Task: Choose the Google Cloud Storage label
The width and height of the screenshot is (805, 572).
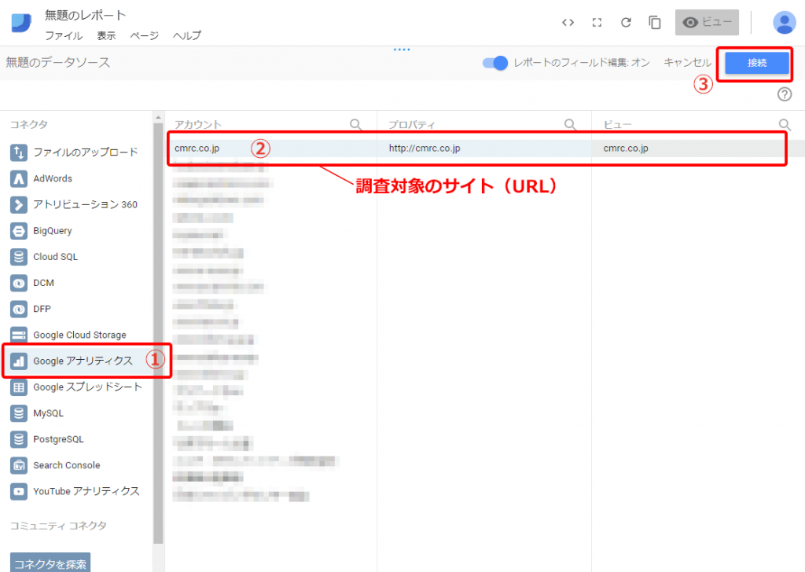Action: pyautogui.click(x=79, y=335)
